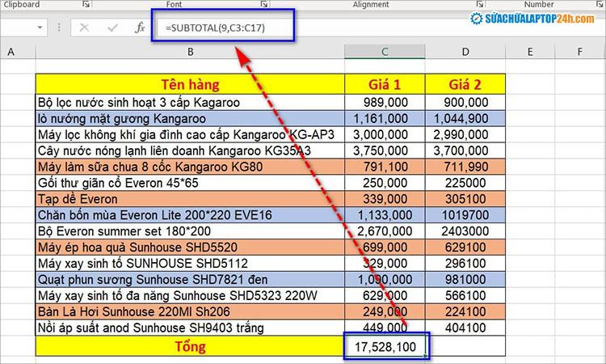The image size is (606, 364).
Task: Open the Number group dialog launcher
Action: pos(600,4)
